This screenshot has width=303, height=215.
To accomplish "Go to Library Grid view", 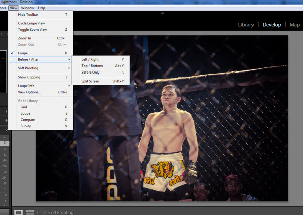I will click(x=24, y=107).
